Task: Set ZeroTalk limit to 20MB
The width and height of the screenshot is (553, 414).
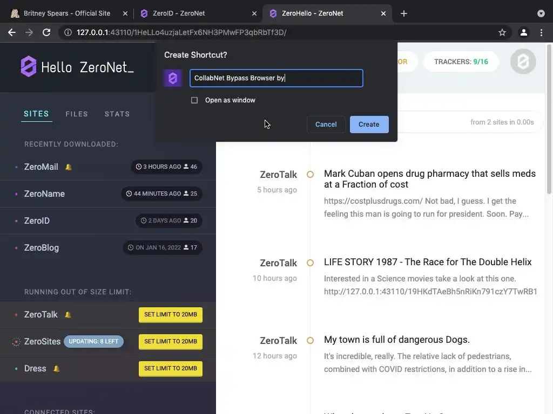Action: 171,315
